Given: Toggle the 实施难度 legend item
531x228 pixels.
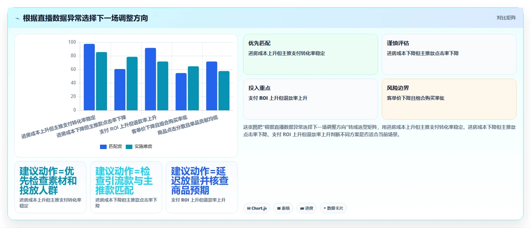Looking at the screenshot, I should [139, 146].
